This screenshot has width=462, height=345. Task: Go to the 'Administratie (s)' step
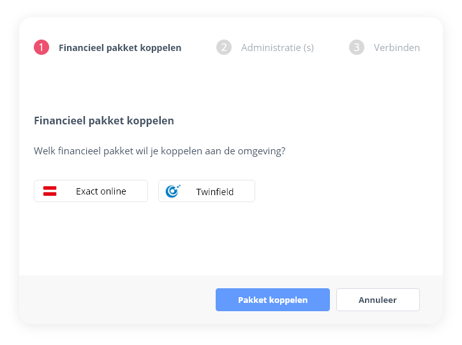point(278,48)
